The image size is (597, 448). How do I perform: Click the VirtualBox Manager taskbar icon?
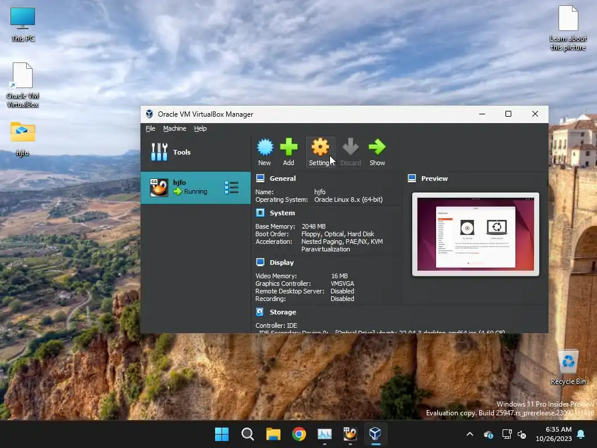(x=375, y=434)
